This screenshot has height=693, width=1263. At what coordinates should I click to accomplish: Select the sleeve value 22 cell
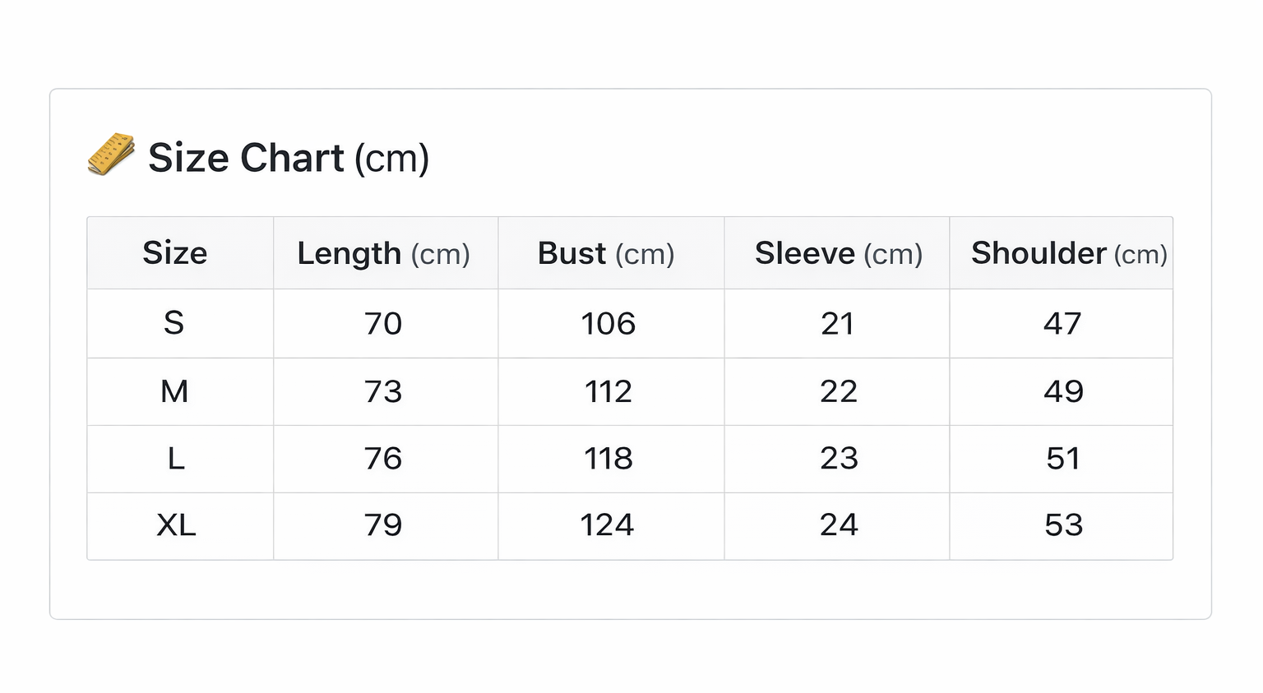[x=839, y=391]
